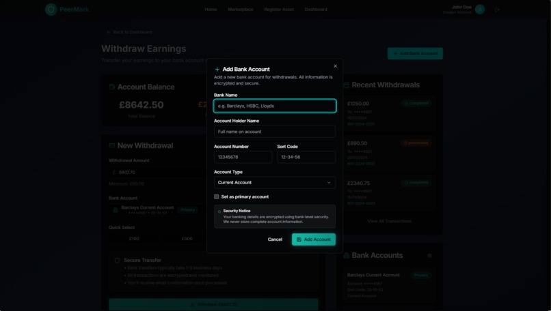Check Set as primary account
551x311 pixels.
click(217, 196)
